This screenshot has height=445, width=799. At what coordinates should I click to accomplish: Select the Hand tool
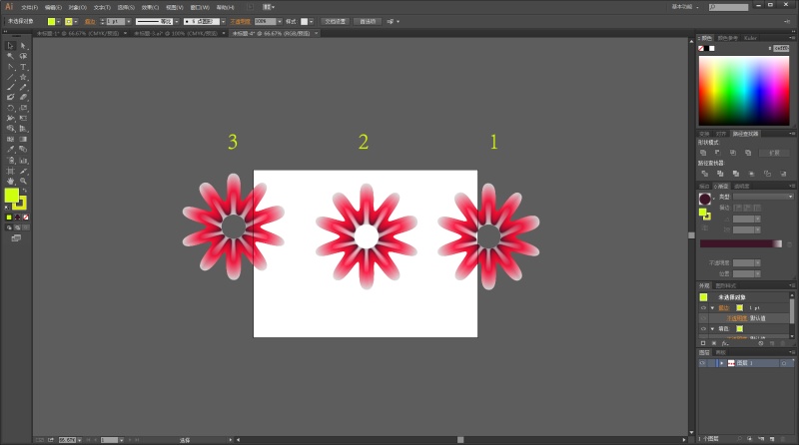pyautogui.click(x=10, y=181)
